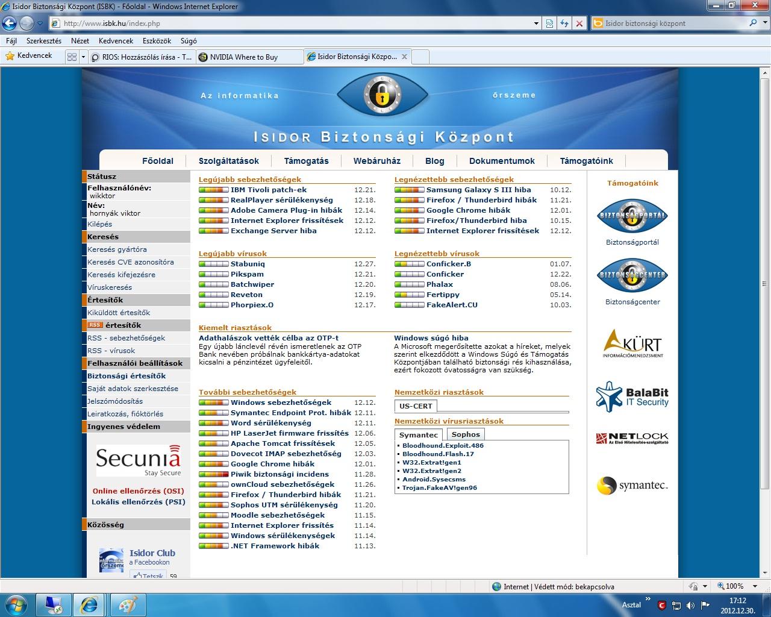Click the Secunia Stay Secure logo

[x=138, y=460]
